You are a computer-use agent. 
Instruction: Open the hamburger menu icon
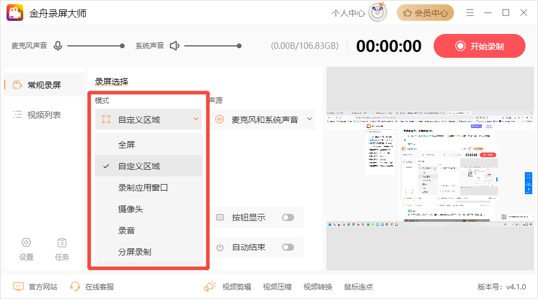point(470,13)
